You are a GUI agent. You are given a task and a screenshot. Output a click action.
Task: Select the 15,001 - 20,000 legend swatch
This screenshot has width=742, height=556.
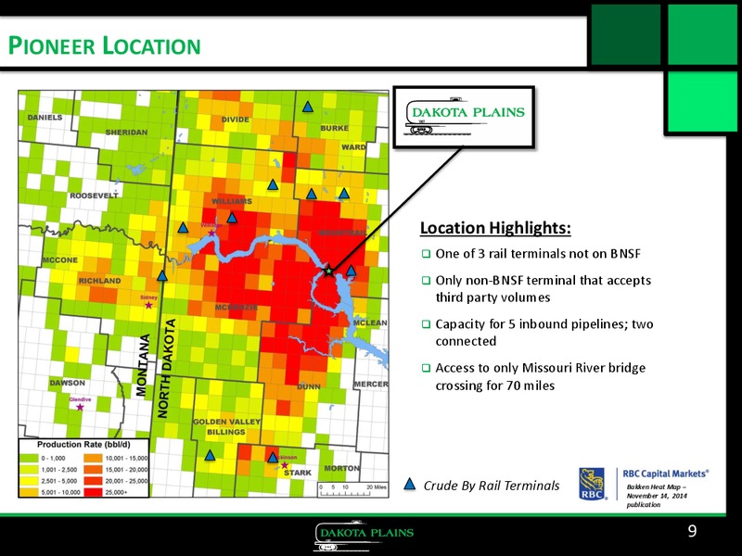[x=94, y=470]
